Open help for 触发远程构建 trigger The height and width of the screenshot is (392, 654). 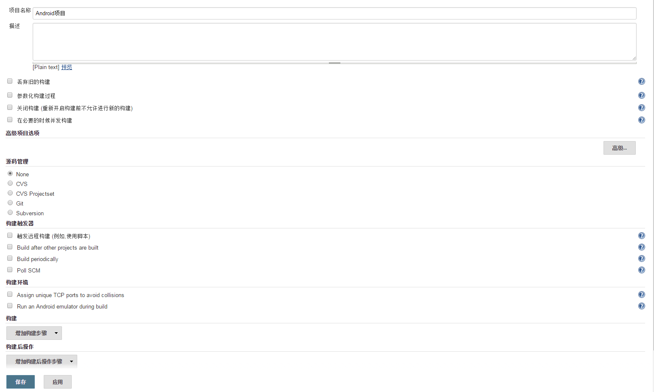tap(642, 236)
